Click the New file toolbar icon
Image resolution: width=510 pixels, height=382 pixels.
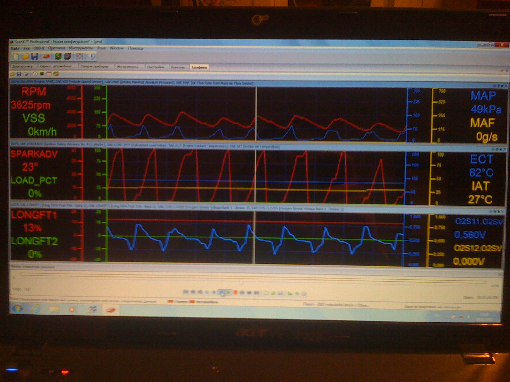(15, 57)
